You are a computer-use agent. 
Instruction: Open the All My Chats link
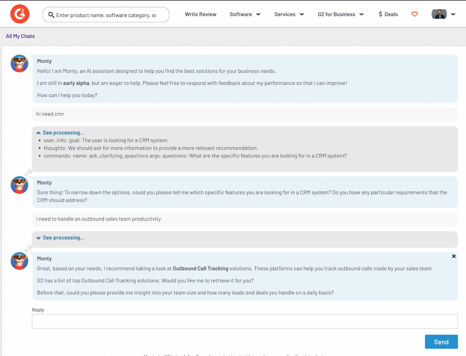pos(20,36)
